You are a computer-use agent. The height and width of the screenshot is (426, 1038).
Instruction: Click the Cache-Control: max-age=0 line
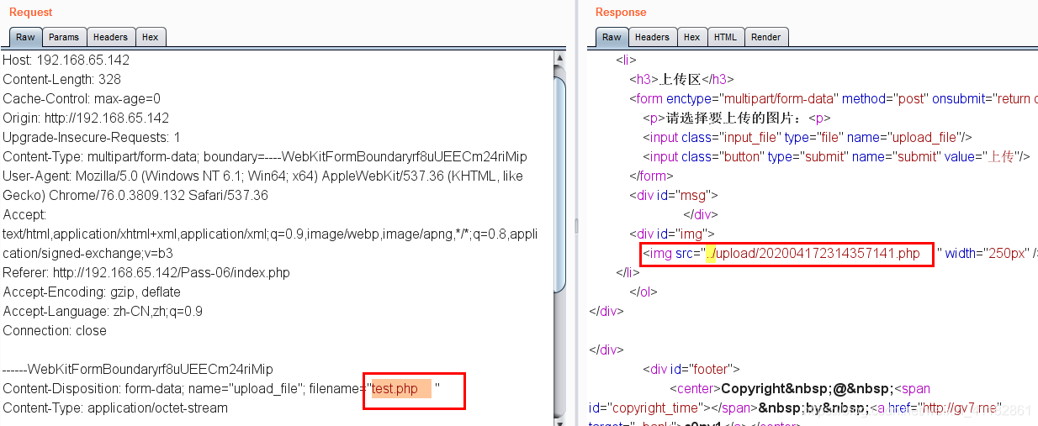tap(82, 99)
